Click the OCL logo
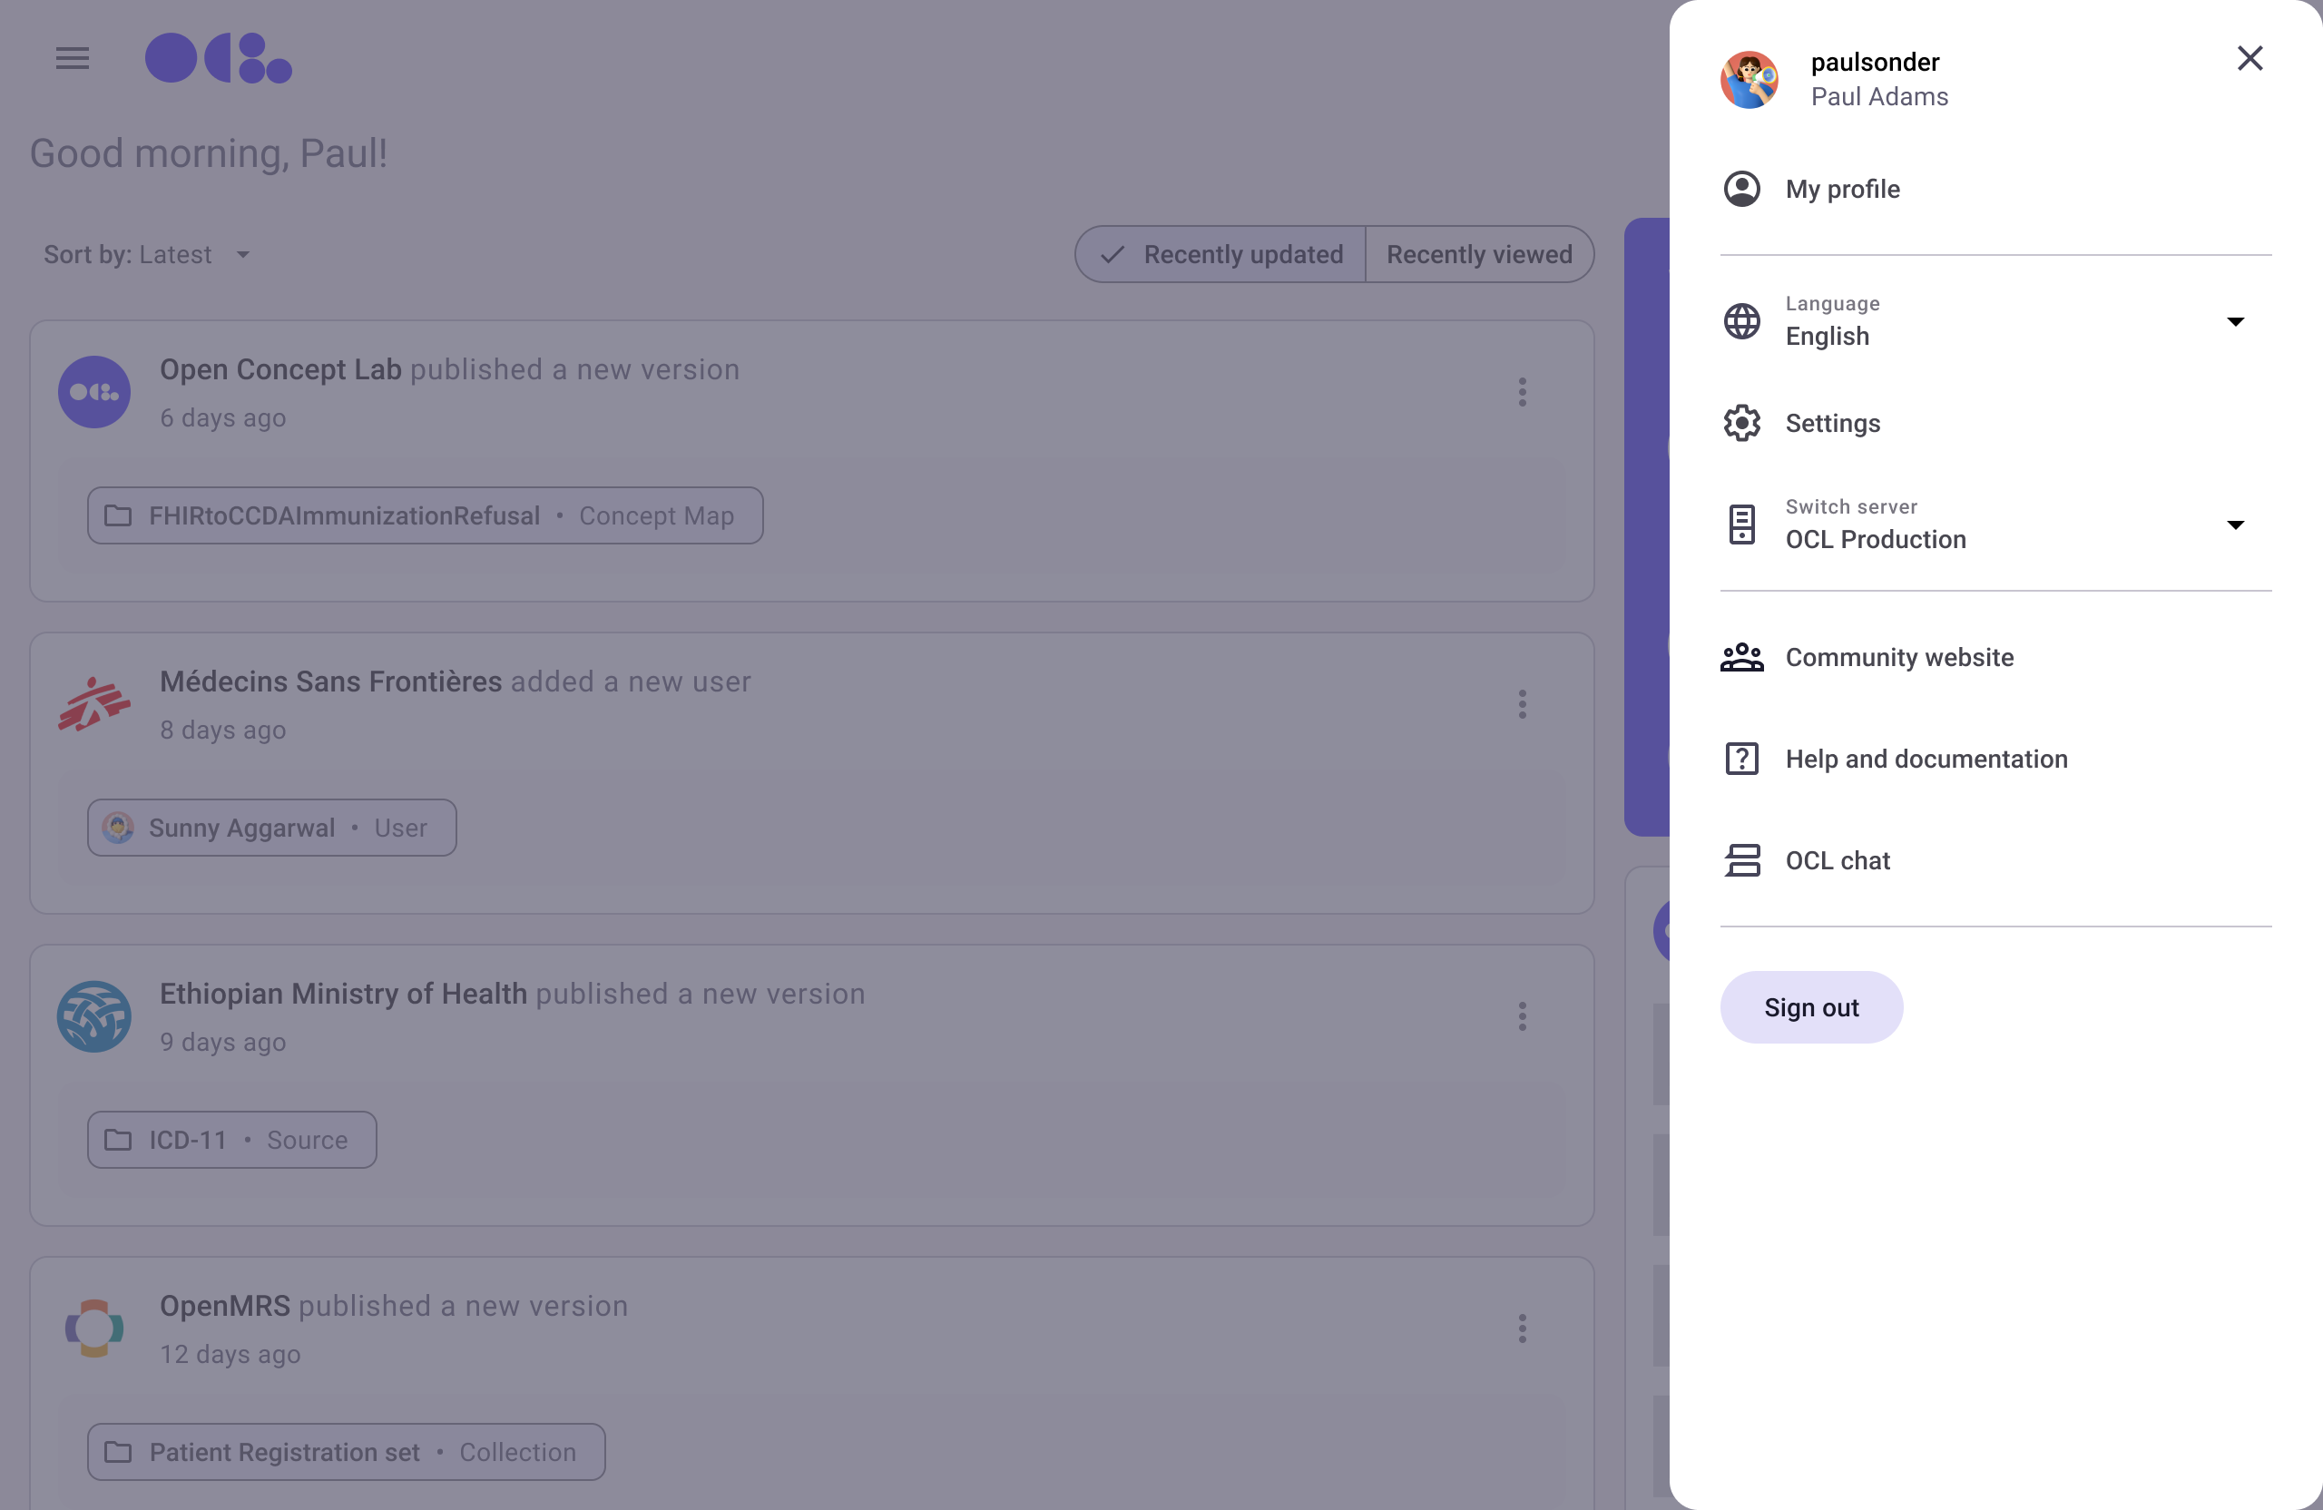The image size is (2323, 1510). pos(219,59)
